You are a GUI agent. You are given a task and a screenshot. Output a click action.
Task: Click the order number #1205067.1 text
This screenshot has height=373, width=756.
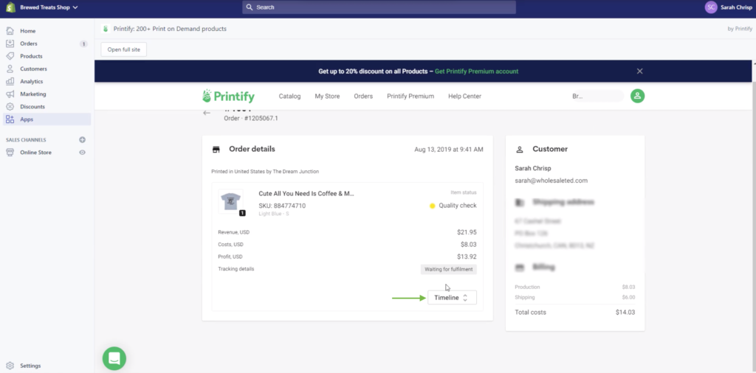tap(259, 119)
